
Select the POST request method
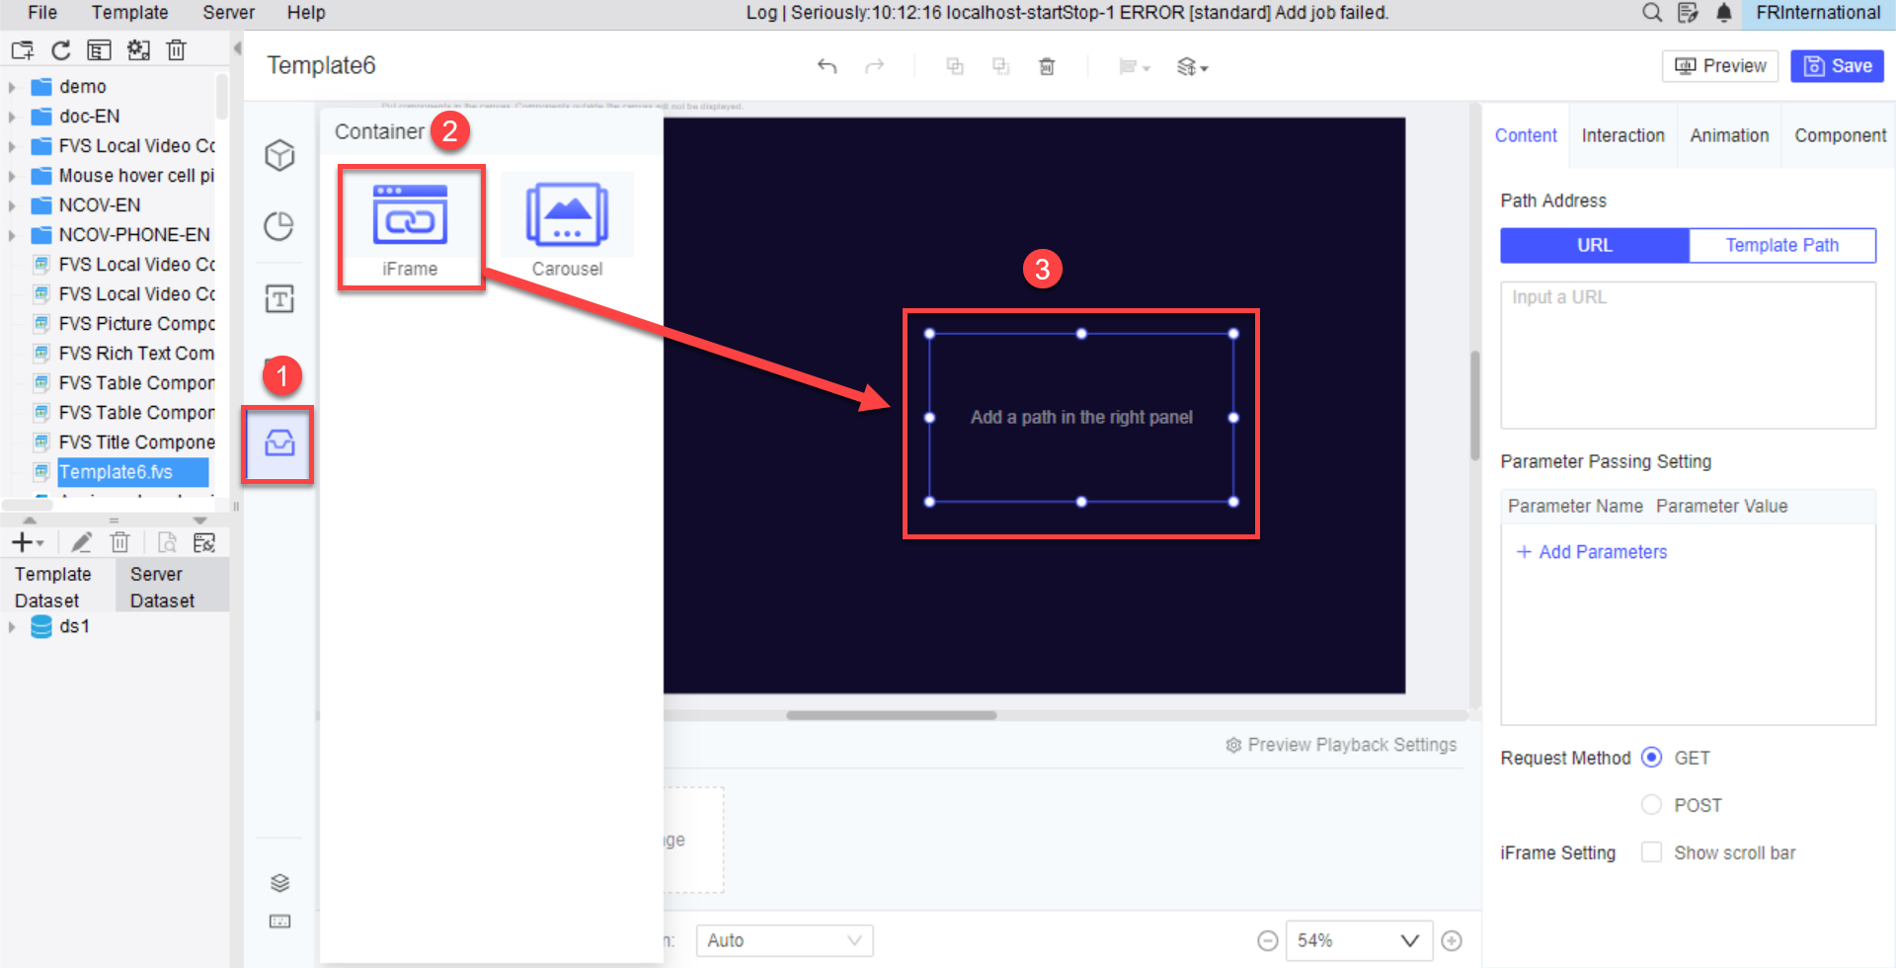[x=1651, y=804]
